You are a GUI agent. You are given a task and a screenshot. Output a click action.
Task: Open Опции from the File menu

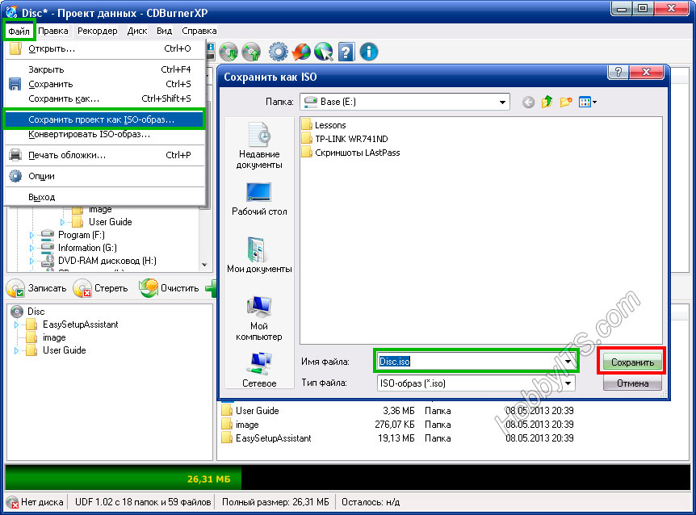coord(104,176)
